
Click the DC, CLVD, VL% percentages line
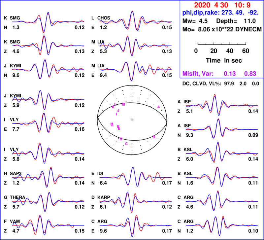(x=221, y=84)
